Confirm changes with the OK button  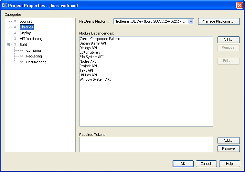183,164
